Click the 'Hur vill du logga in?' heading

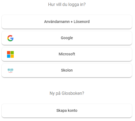[x=67, y=5]
